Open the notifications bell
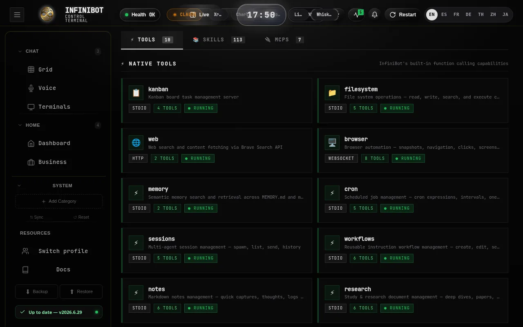This screenshot has height=327, width=523. pyautogui.click(x=374, y=15)
